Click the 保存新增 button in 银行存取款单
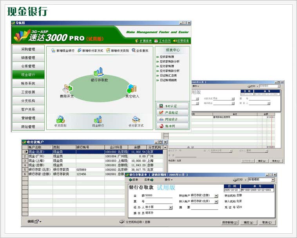297x238 pixels. pyautogui.click(x=230, y=222)
